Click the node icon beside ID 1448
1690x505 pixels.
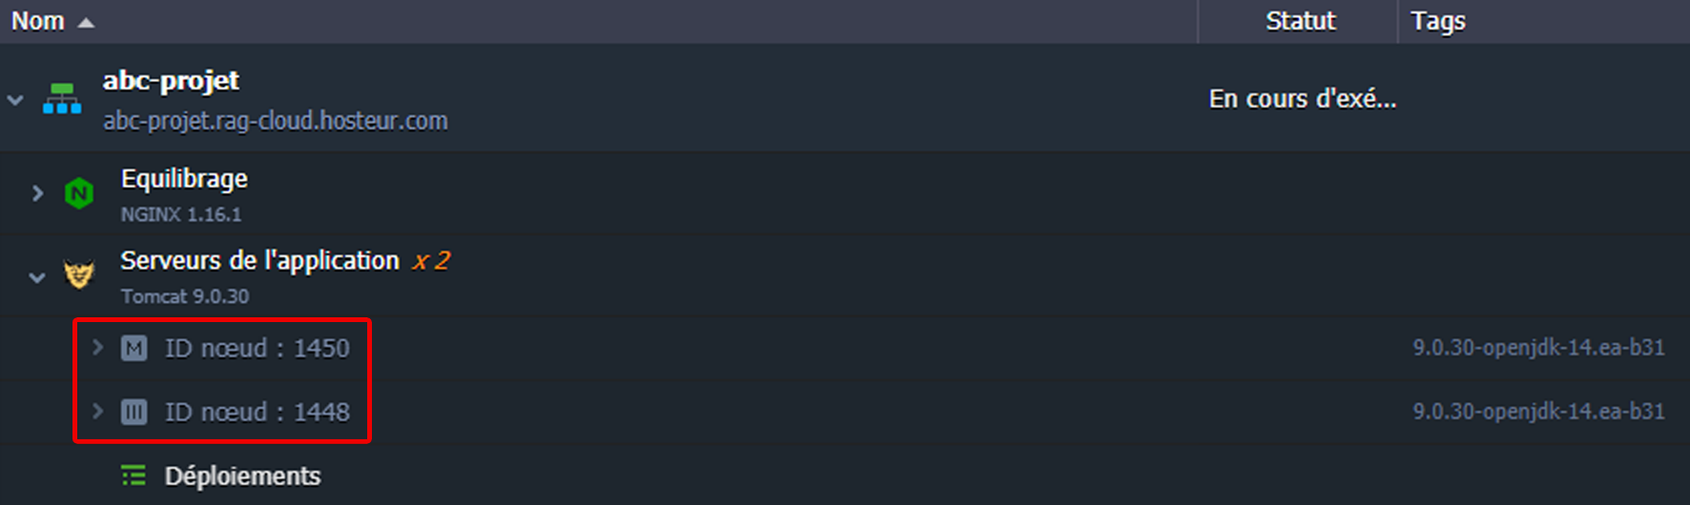click(134, 412)
